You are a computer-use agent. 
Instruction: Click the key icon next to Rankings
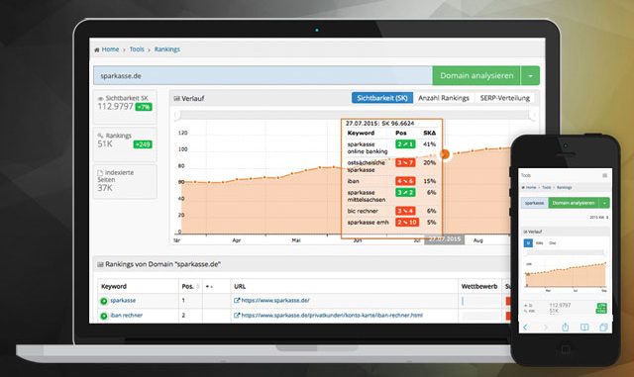coord(101,136)
